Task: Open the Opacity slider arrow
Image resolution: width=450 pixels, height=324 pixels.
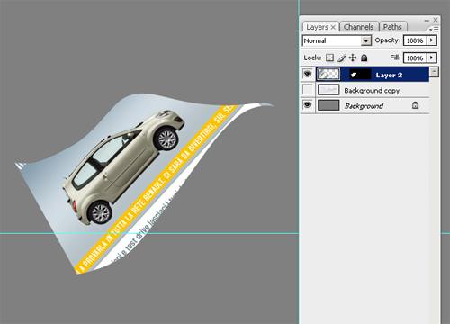Action: [432, 40]
